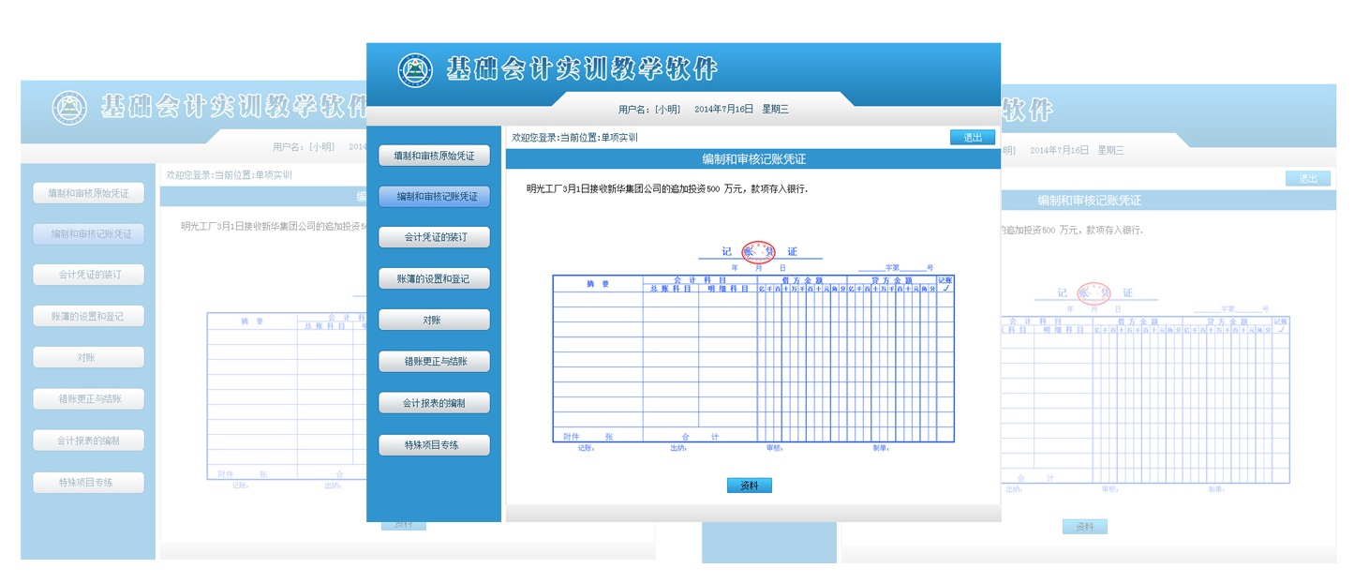
Task: Open 特殊项目专练 in the foreground sidebar
Action: (x=434, y=445)
